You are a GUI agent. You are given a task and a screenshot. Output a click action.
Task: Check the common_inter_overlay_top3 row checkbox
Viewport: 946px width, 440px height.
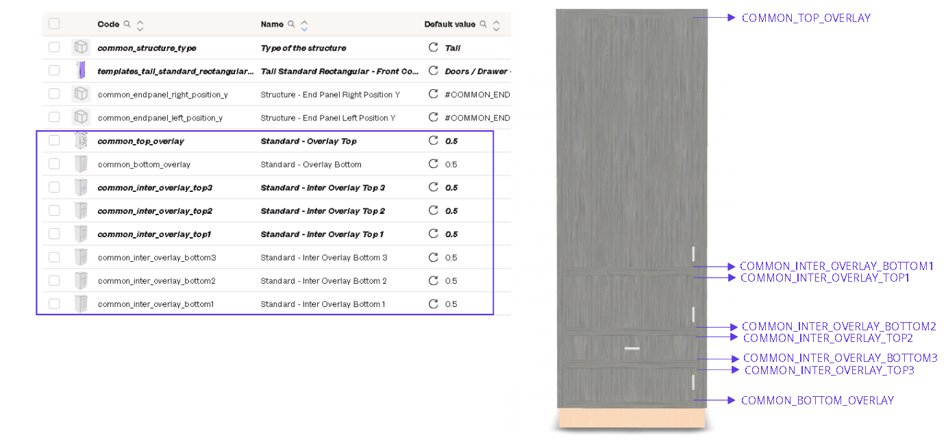click(x=54, y=187)
